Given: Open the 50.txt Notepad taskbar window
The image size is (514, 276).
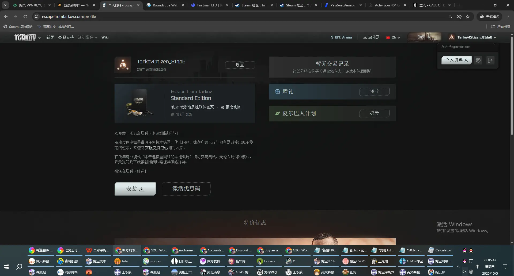Looking at the screenshot, I should point(411,250).
